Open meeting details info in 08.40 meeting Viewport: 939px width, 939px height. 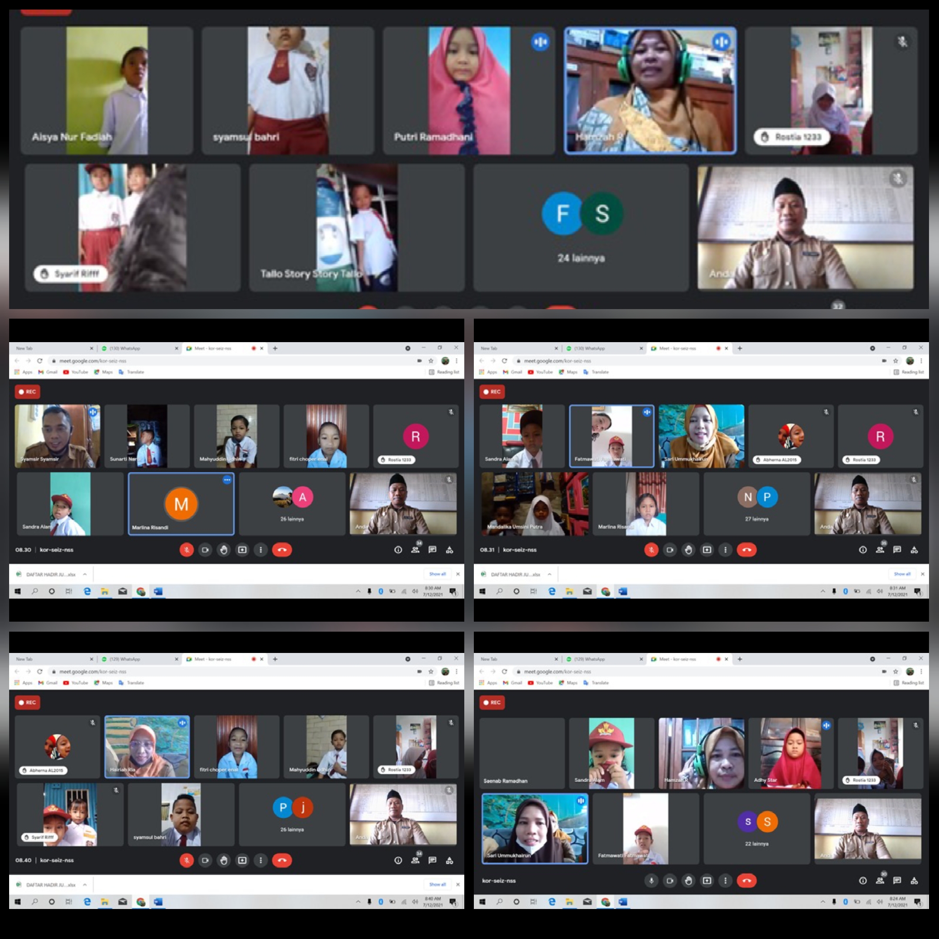tap(398, 860)
